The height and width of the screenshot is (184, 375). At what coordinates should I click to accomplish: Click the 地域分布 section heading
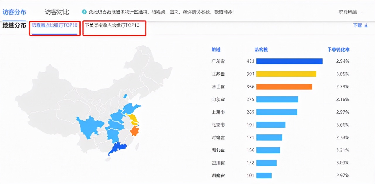click(14, 25)
